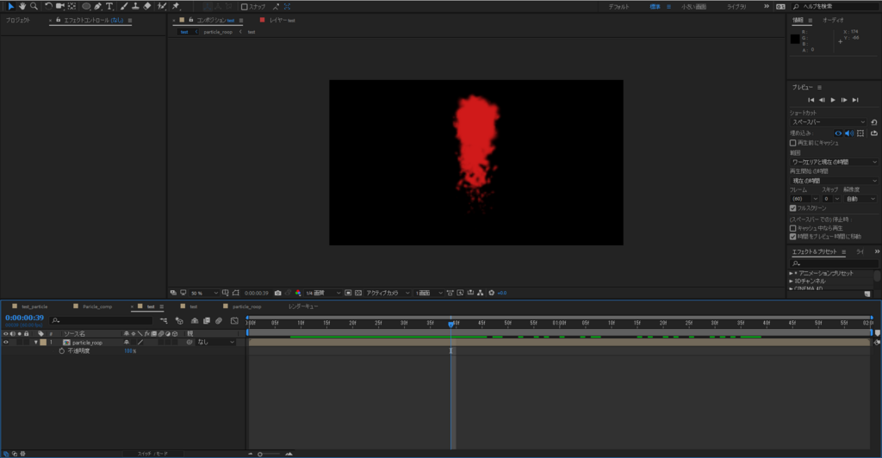This screenshot has height=458, width=882.
Task: Open the Render Queue tab
Action: (303, 306)
